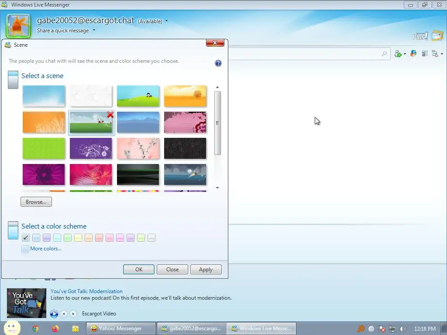The height and width of the screenshot is (335, 447).
Task: Go to the previous Escargot video item
Action: tap(64, 314)
